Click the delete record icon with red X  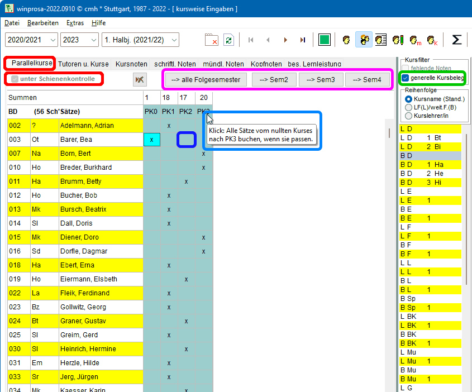(x=211, y=40)
